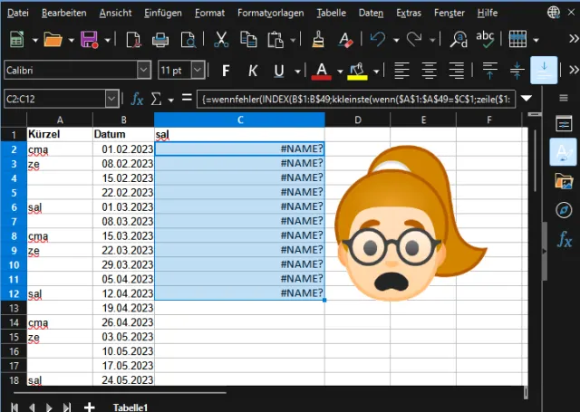This screenshot has height=412, width=580.
Task: Toggle italic formatting (K)
Action: click(253, 71)
